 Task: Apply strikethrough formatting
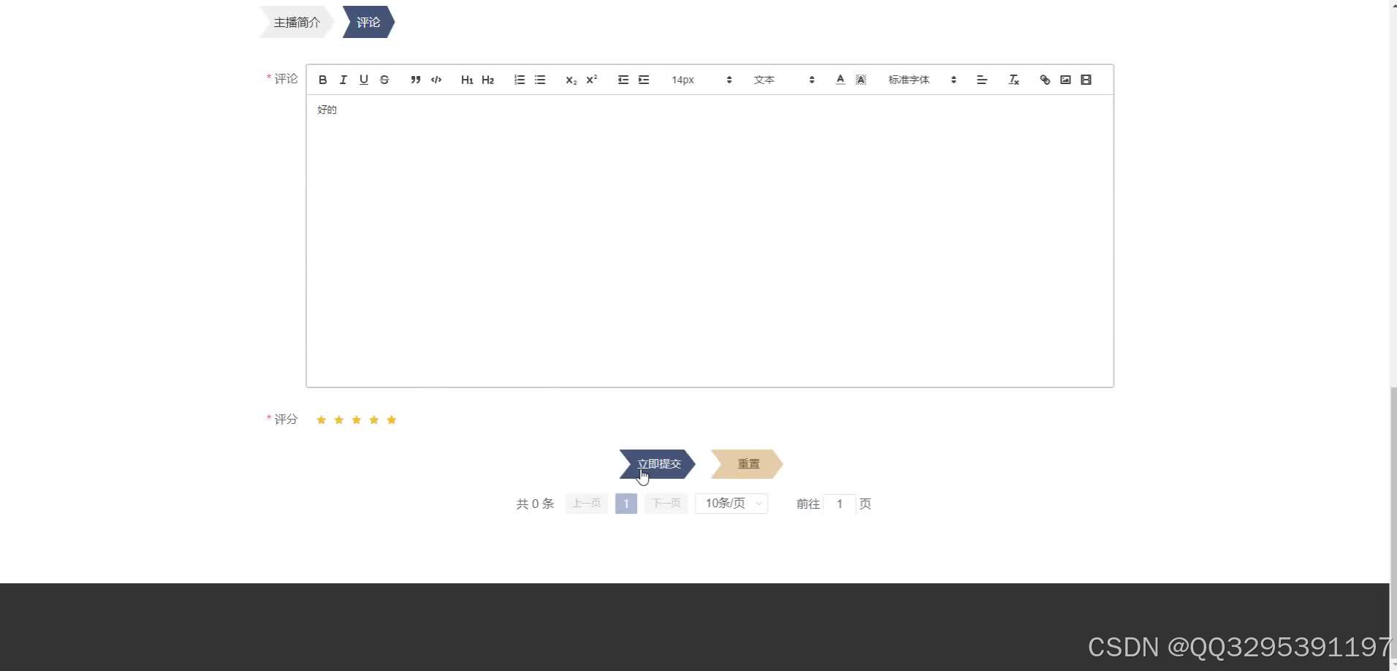pyautogui.click(x=384, y=80)
